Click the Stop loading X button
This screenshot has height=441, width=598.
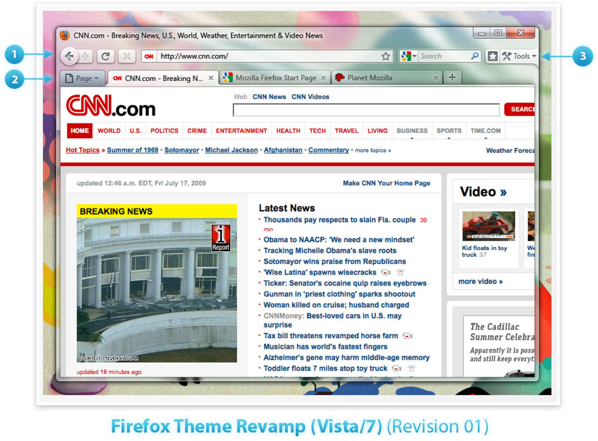click(x=126, y=56)
